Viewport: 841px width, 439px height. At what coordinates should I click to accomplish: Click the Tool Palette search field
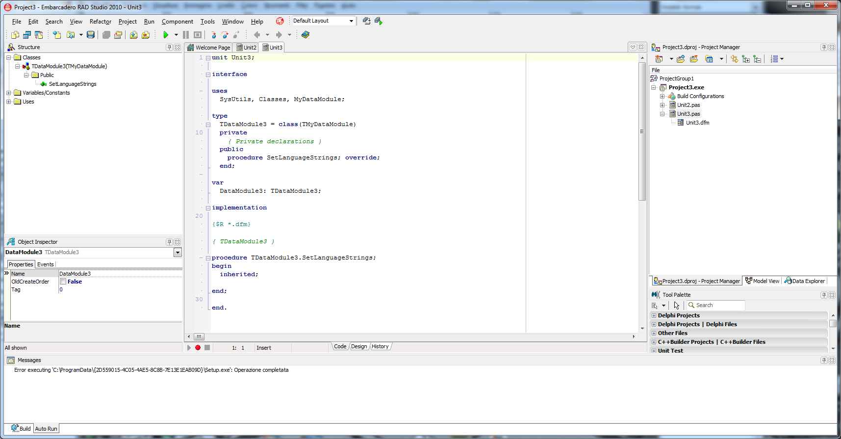point(716,305)
